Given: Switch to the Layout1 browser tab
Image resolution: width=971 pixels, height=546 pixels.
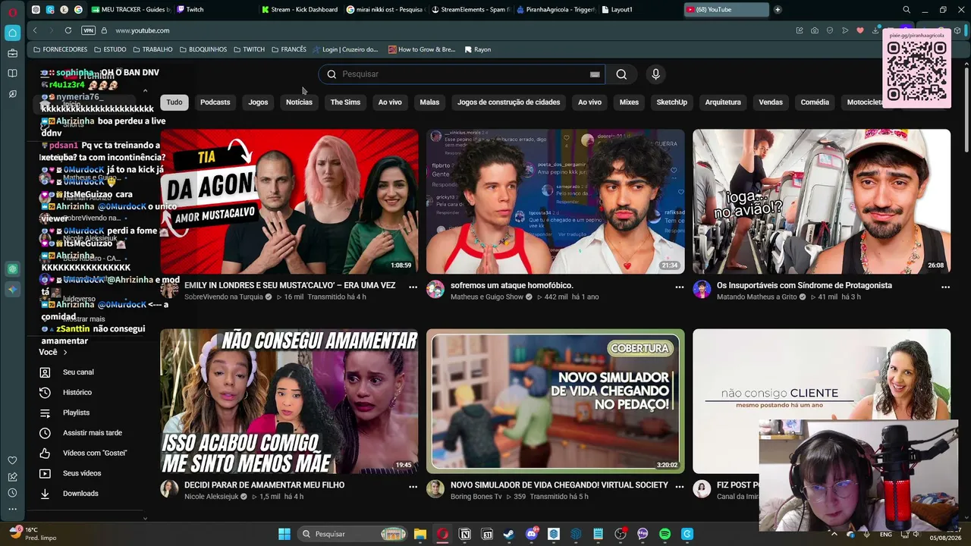Looking at the screenshot, I should pyautogui.click(x=617, y=10).
